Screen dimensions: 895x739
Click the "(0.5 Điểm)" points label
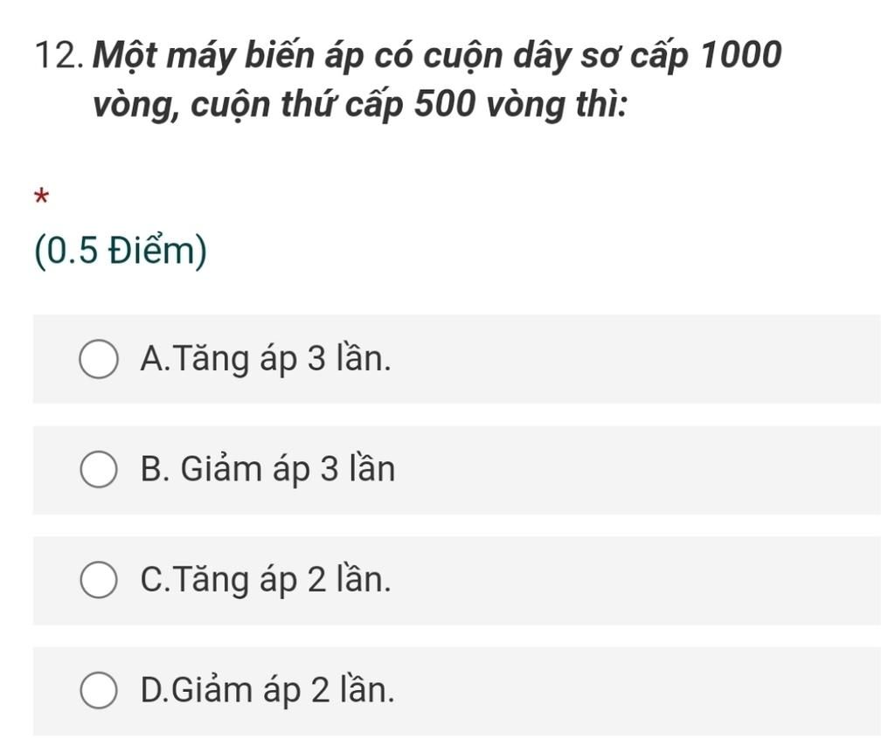(121, 251)
